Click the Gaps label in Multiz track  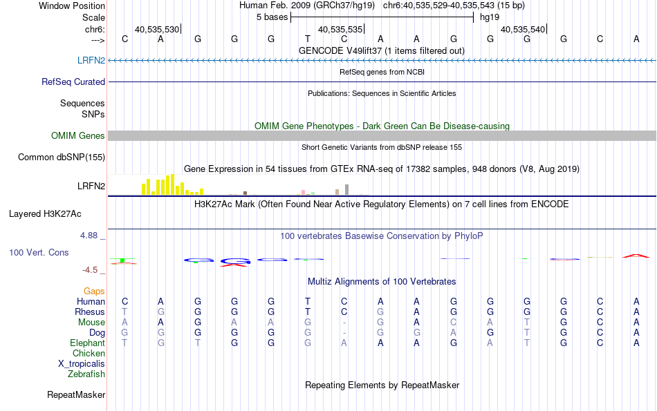[x=94, y=291]
